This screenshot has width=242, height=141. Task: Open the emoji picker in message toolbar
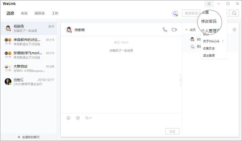click(x=68, y=118)
